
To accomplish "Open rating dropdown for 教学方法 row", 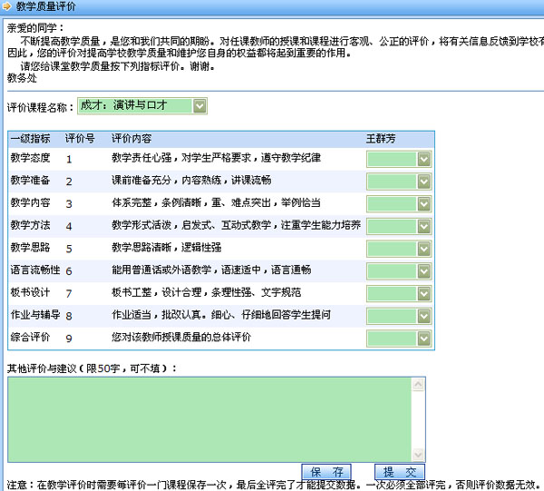I will click(x=398, y=226).
